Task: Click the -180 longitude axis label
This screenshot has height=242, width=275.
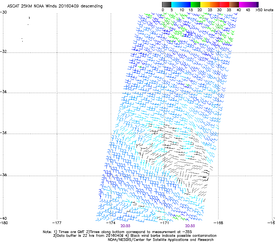Action: pos(4,223)
